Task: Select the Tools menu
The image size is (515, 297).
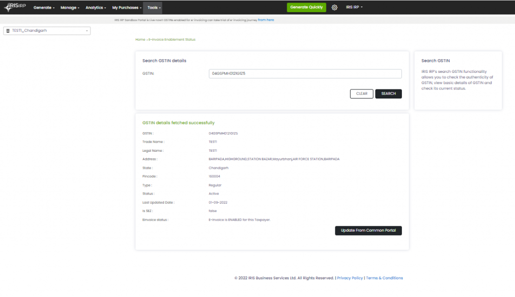Action: point(152,8)
